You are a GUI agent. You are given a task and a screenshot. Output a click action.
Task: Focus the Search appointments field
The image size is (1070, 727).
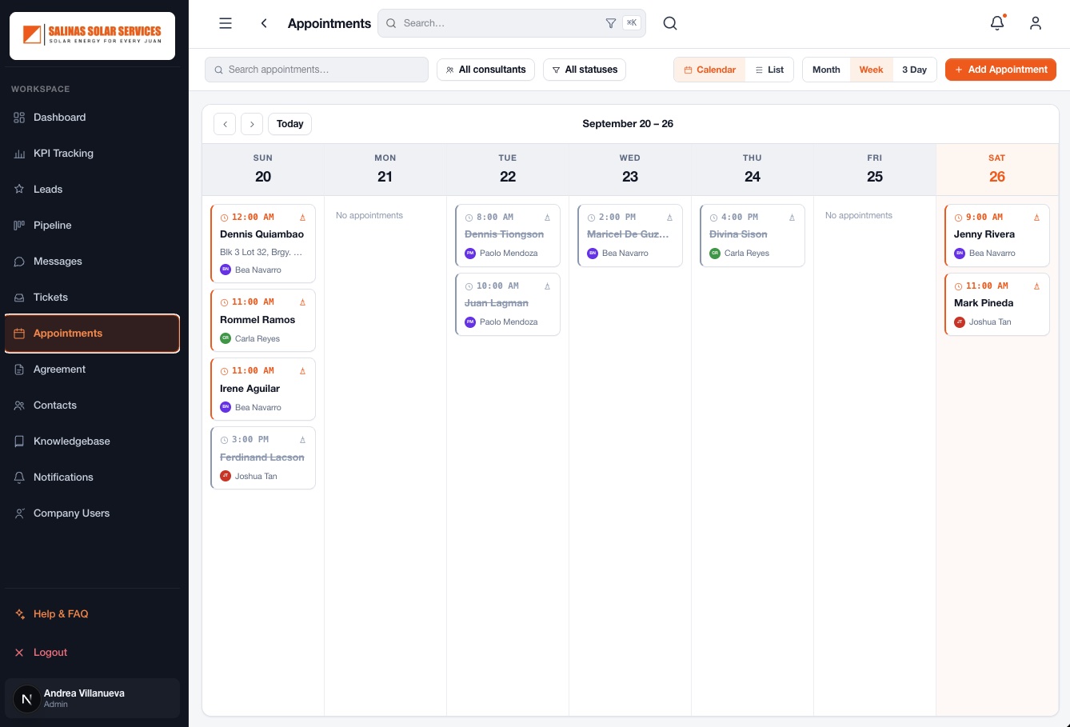[317, 70]
